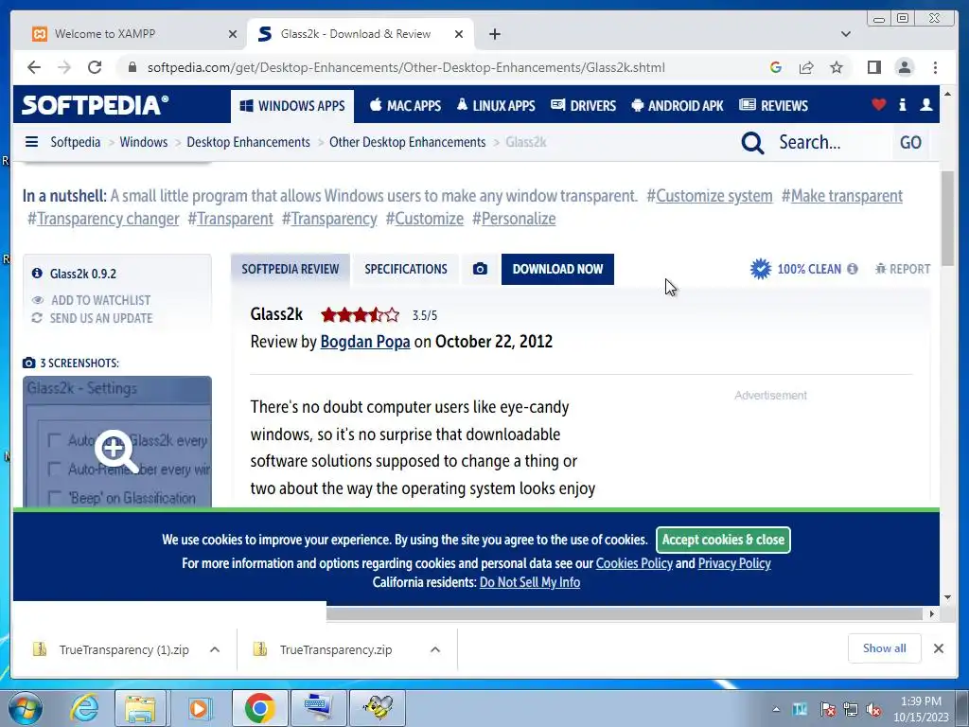Select the SPECIFICATIONS tab
The image size is (969, 727).
tap(405, 269)
